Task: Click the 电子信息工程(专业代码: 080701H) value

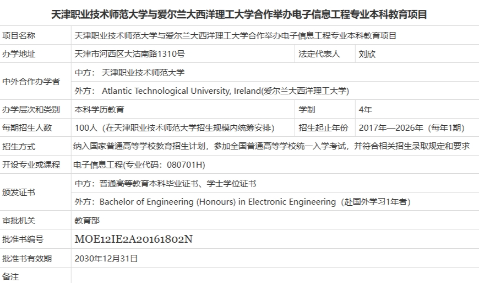Action: click(x=139, y=165)
